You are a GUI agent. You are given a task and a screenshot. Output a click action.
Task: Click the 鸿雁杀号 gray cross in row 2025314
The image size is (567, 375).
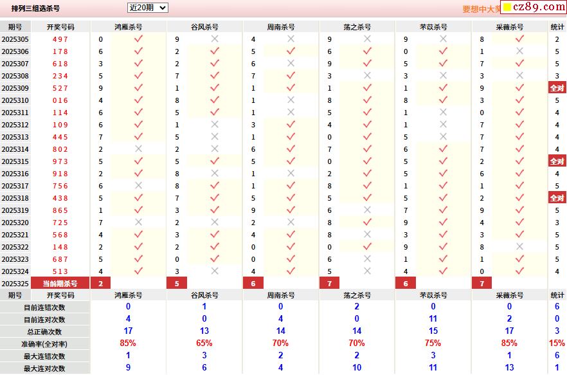tap(138, 149)
